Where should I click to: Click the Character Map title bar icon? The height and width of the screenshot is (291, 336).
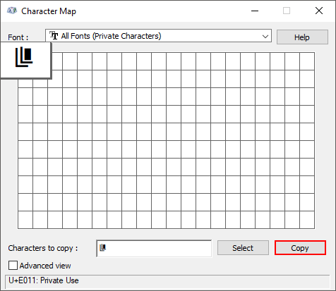click(x=12, y=11)
